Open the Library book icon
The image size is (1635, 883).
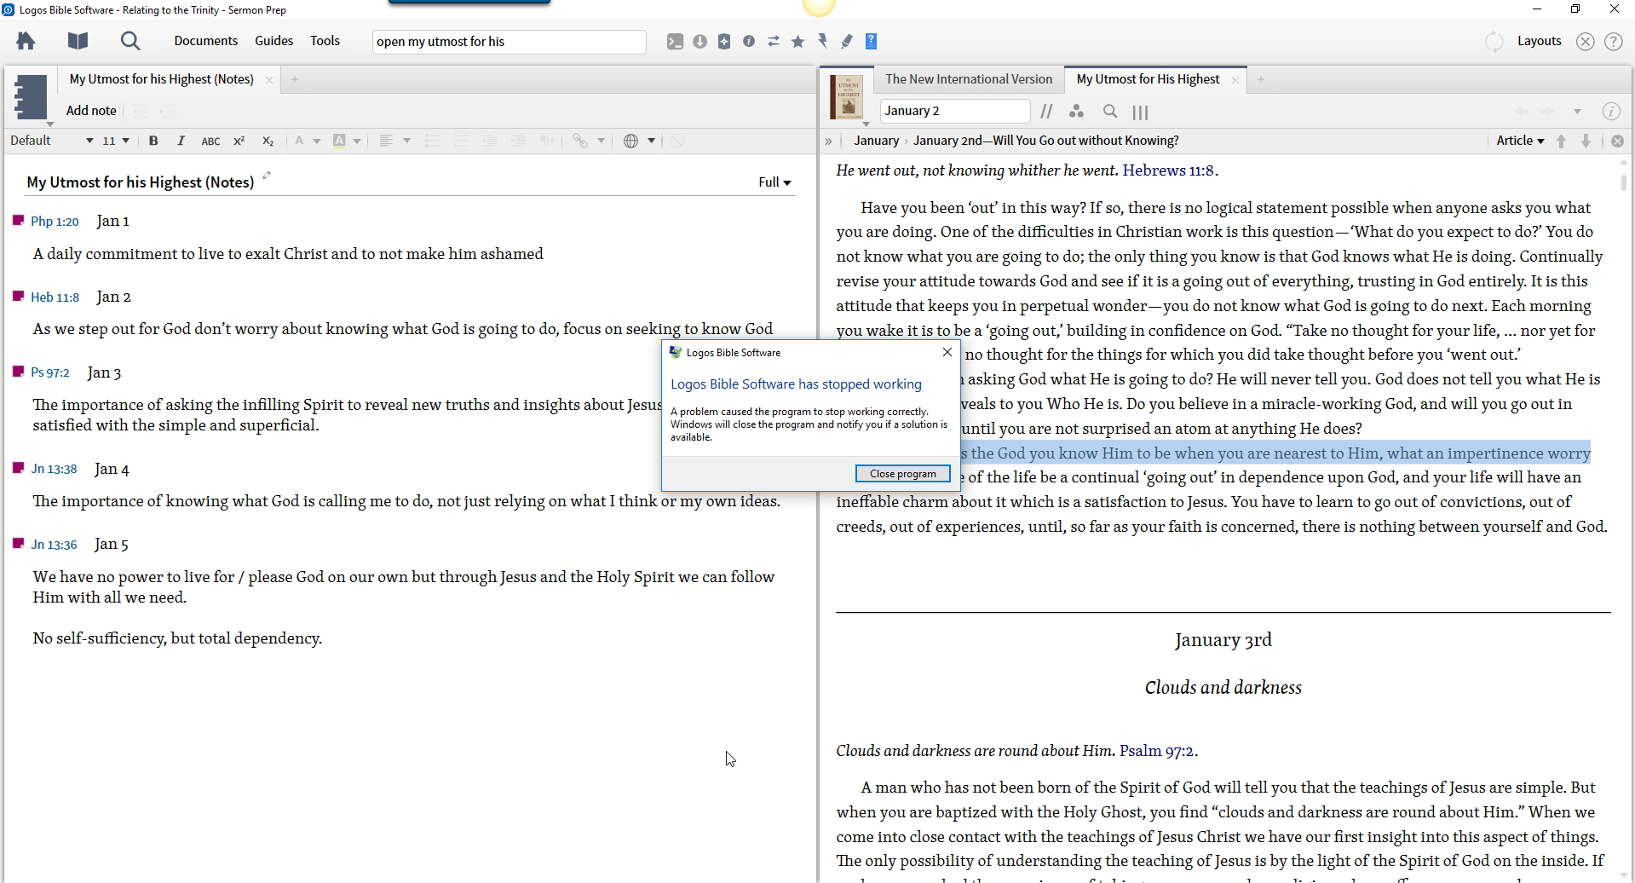click(x=78, y=41)
